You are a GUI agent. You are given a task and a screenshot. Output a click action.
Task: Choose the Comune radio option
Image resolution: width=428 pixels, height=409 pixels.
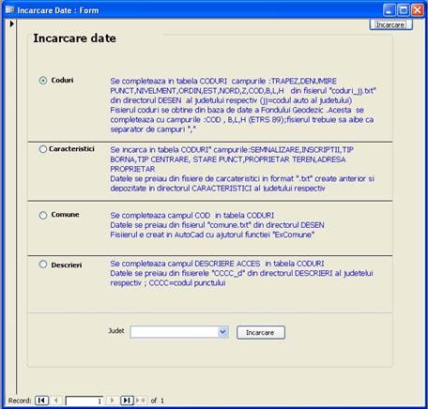tap(43, 215)
